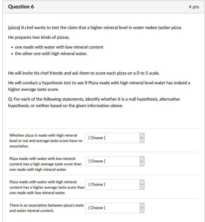205x222 pixels.
Task: Click the '[pizza]' tag in the question prompt
Action: coord(14,27)
